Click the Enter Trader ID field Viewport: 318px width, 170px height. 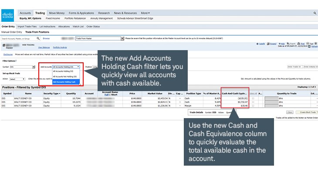point(295,67)
